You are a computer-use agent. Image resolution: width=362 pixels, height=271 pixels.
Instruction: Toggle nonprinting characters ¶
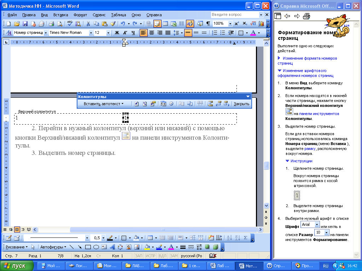click(208, 24)
